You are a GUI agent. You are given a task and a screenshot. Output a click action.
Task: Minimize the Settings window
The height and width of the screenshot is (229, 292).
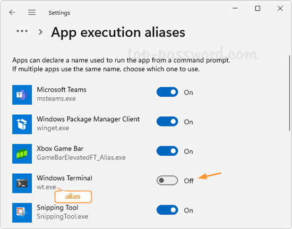[235, 9]
